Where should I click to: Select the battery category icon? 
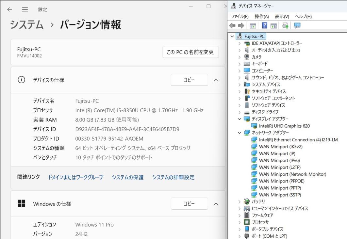(247, 201)
